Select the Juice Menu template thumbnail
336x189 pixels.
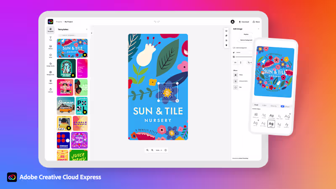[79, 155]
